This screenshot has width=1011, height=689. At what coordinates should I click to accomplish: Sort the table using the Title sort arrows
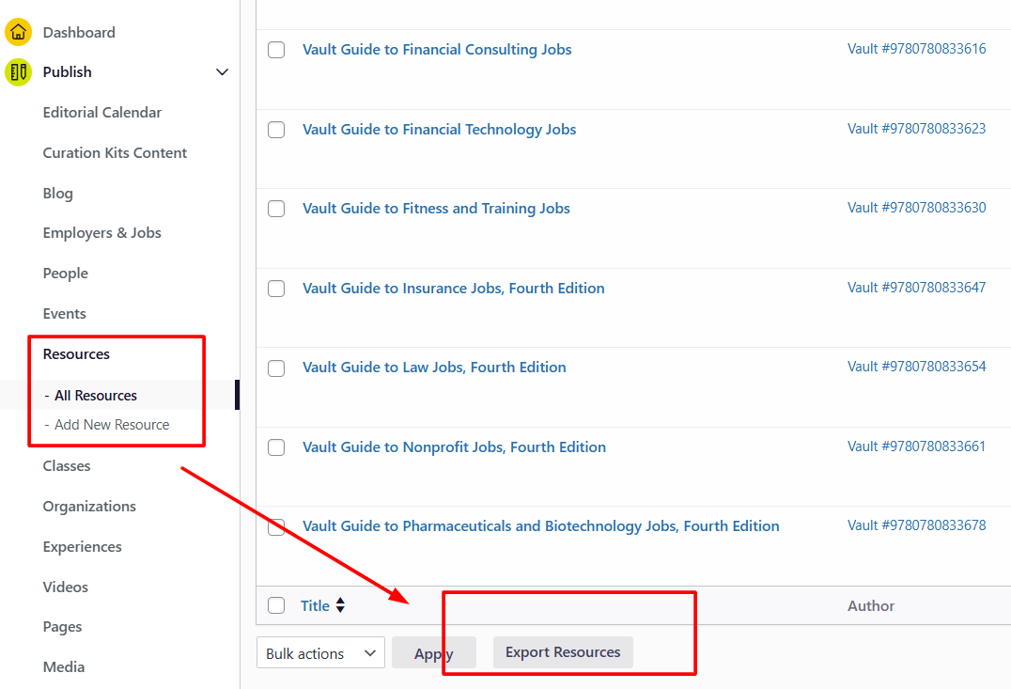click(x=339, y=605)
